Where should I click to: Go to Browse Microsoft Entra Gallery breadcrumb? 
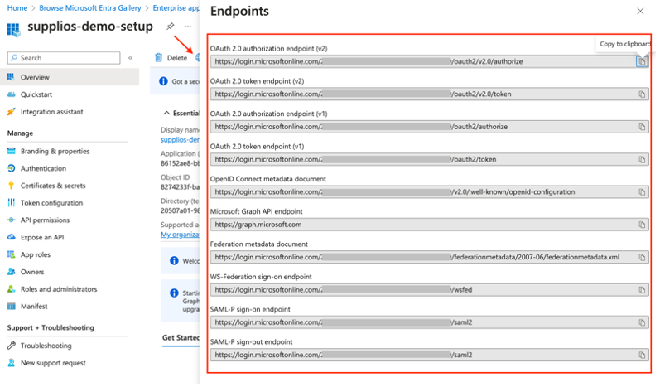click(90, 8)
